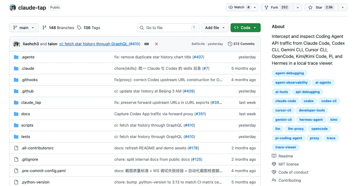Click the Contributing people icon
The height and width of the screenshot is (186, 361).
click(x=274, y=180)
